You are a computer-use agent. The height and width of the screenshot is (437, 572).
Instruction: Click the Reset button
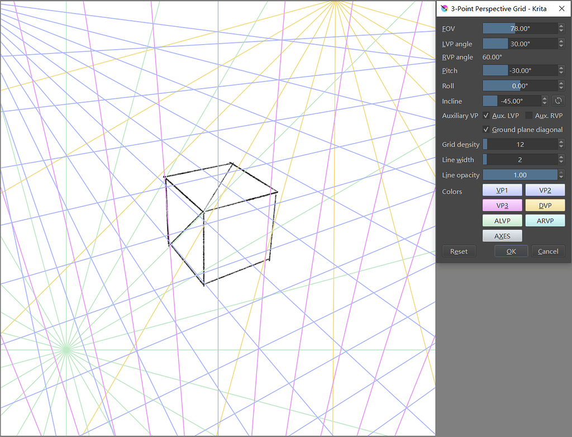pyautogui.click(x=459, y=251)
